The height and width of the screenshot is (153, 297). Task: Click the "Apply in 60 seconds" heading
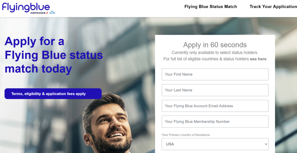pyautogui.click(x=215, y=45)
